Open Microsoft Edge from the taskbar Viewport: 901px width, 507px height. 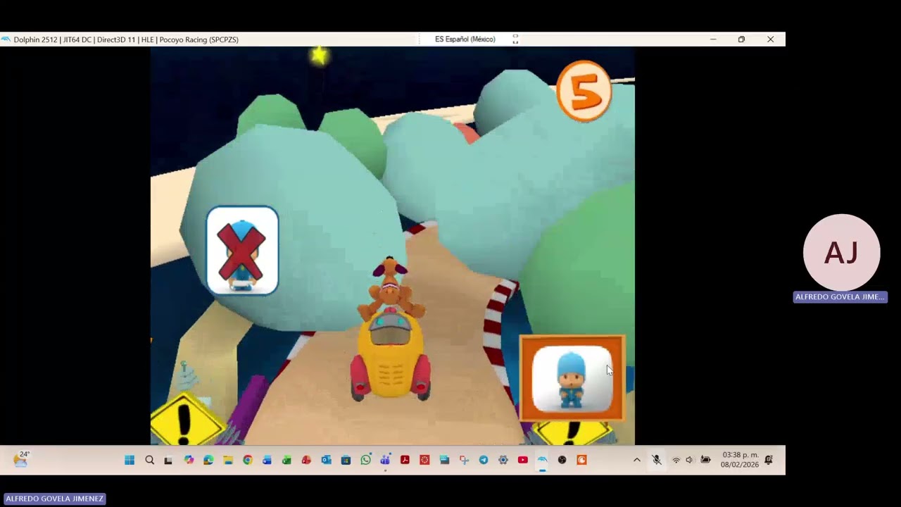tap(208, 460)
